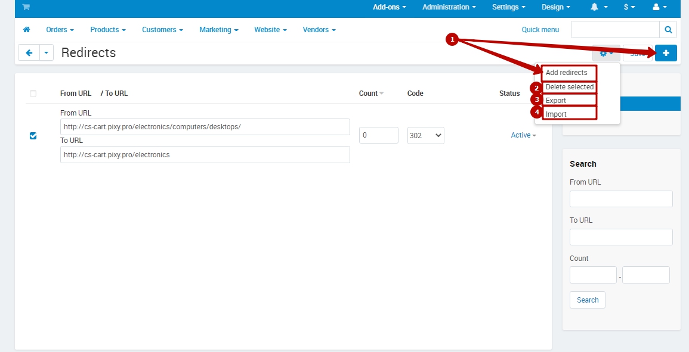Open the Website dropdown menu
Screen dimensions: 689x352
[x=270, y=30]
